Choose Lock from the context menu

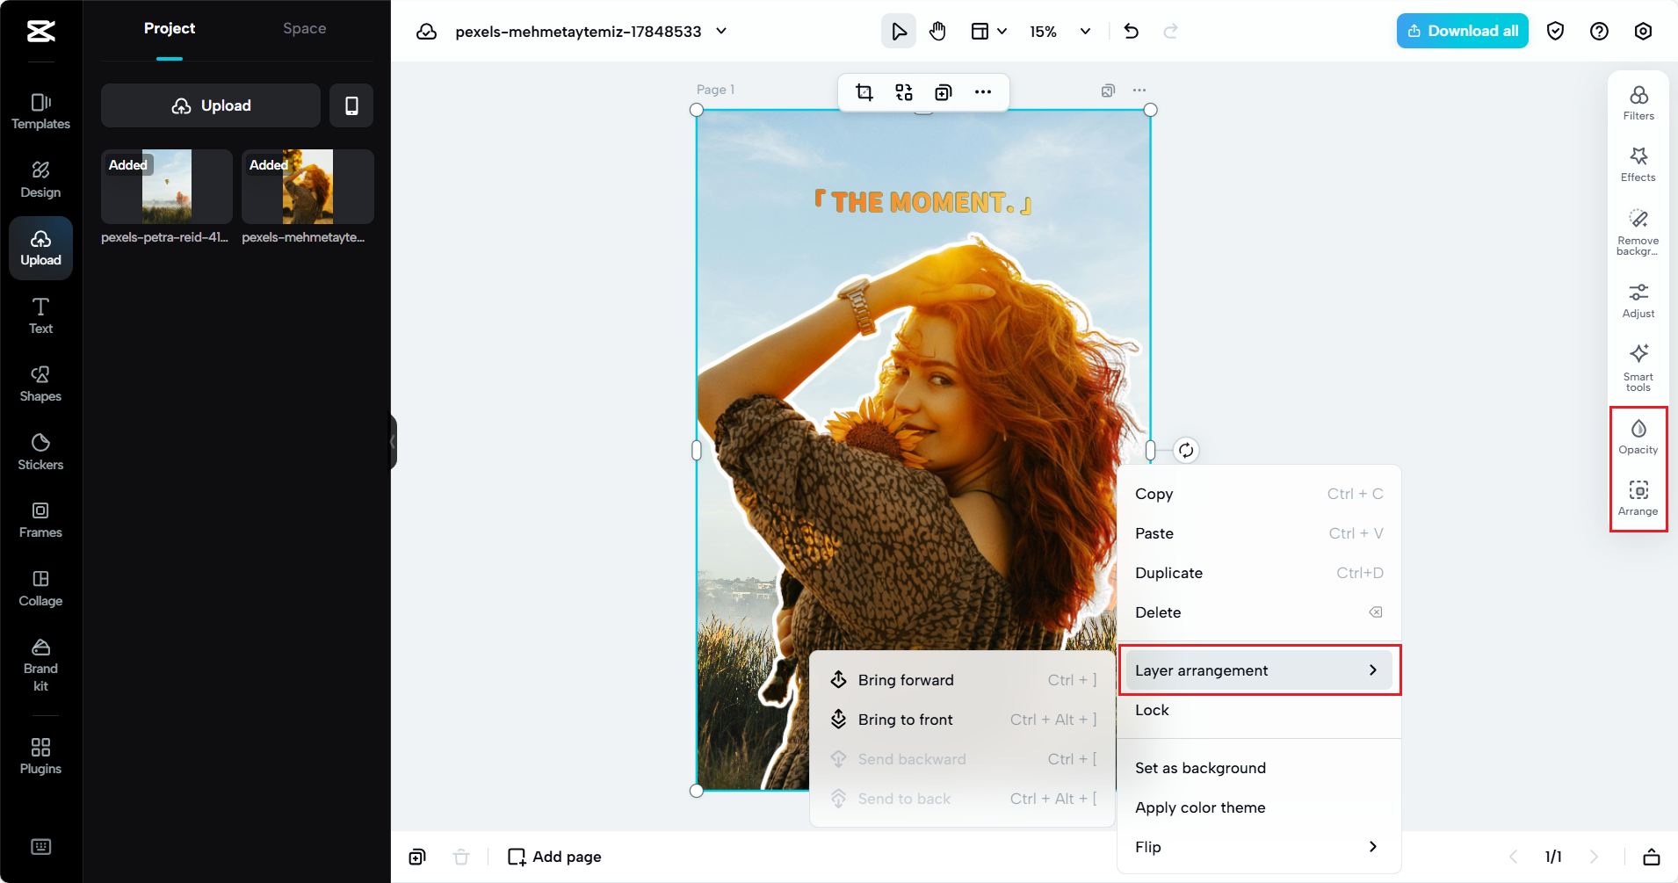click(1259, 710)
